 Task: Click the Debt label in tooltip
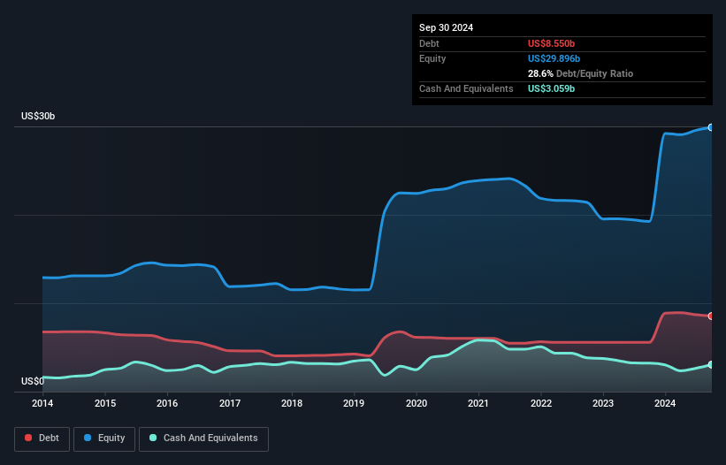coord(429,43)
